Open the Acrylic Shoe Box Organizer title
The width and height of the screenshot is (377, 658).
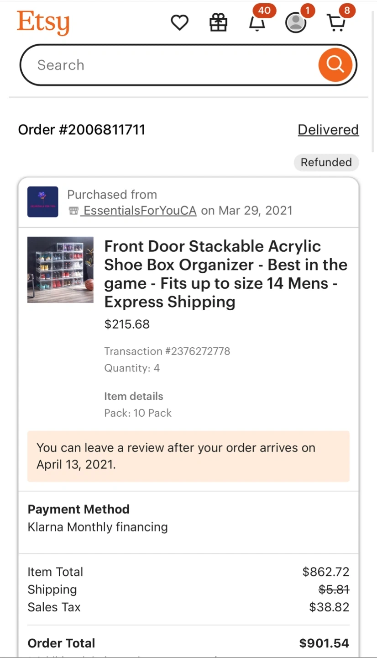225,274
